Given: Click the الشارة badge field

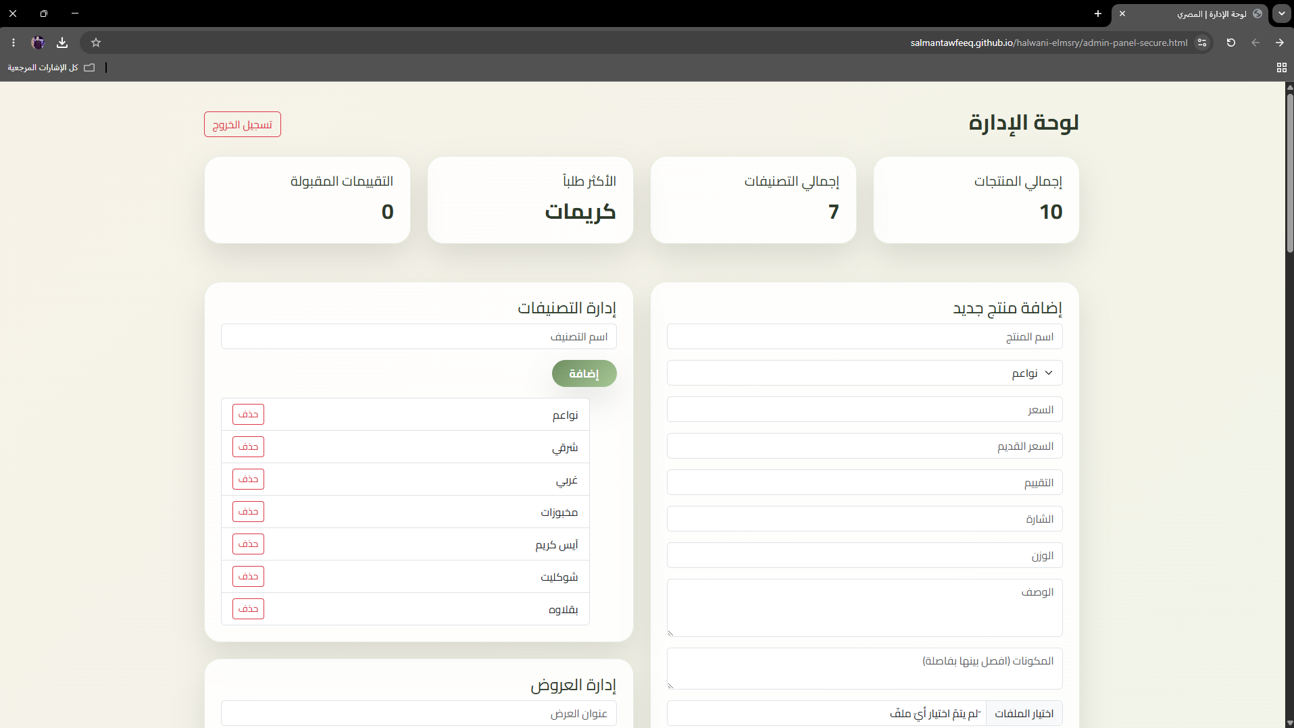Looking at the screenshot, I should coord(864,519).
